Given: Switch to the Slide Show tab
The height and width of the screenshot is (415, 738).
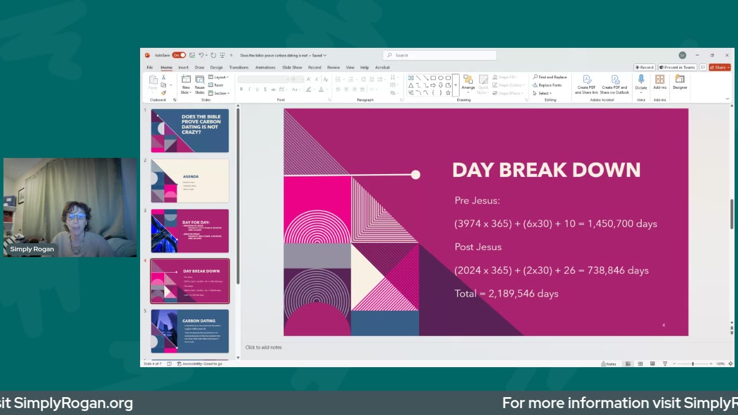Looking at the screenshot, I should pyautogui.click(x=292, y=67).
